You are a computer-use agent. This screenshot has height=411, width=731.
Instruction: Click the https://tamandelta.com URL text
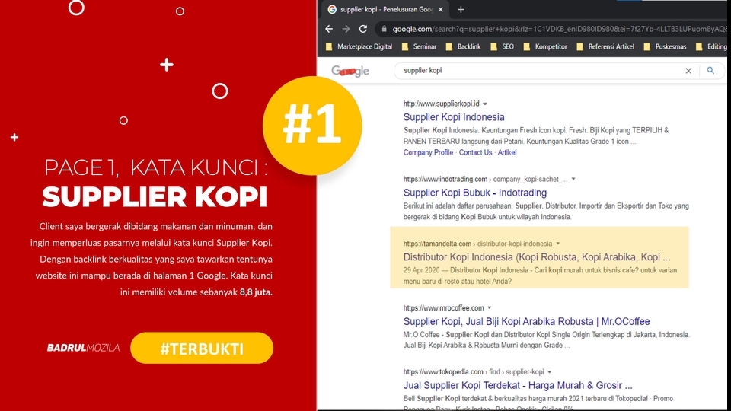point(437,244)
